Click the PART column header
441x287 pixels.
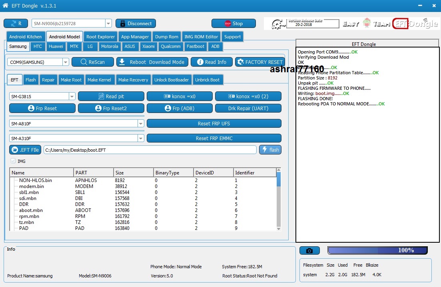point(94,173)
